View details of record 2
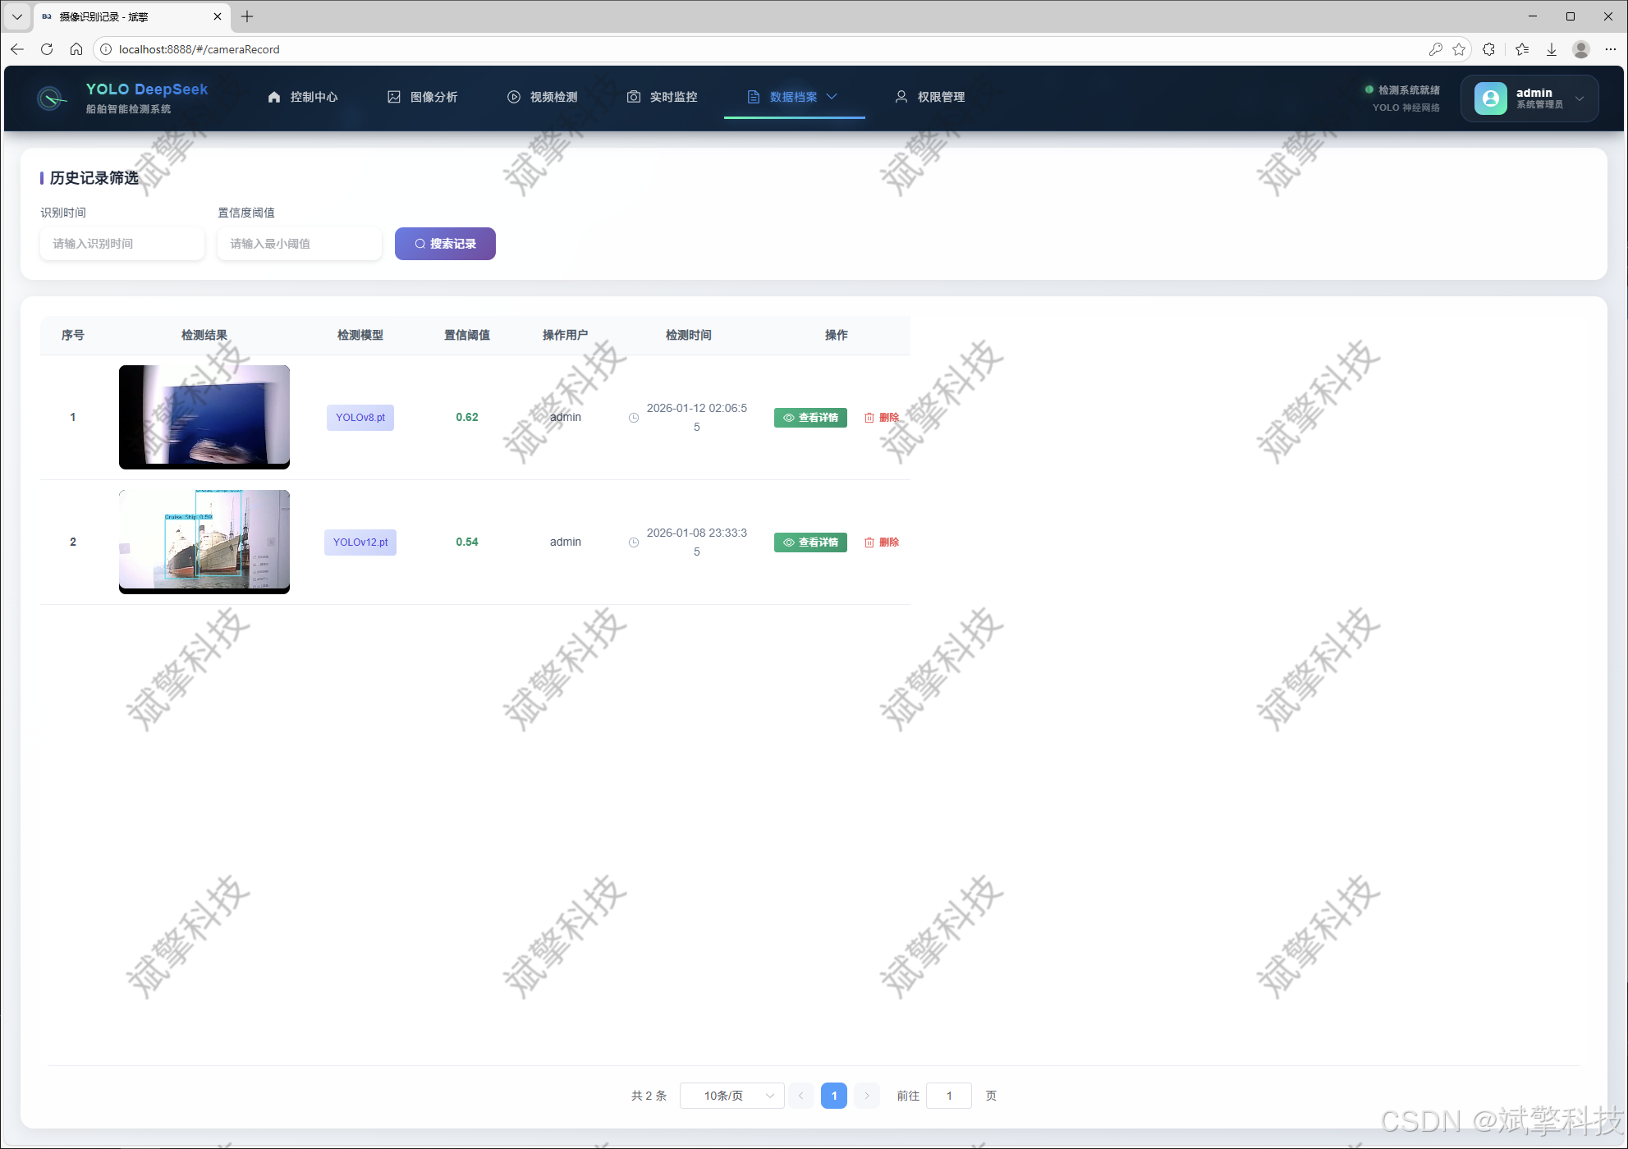The width and height of the screenshot is (1628, 1149). [810, 542]
